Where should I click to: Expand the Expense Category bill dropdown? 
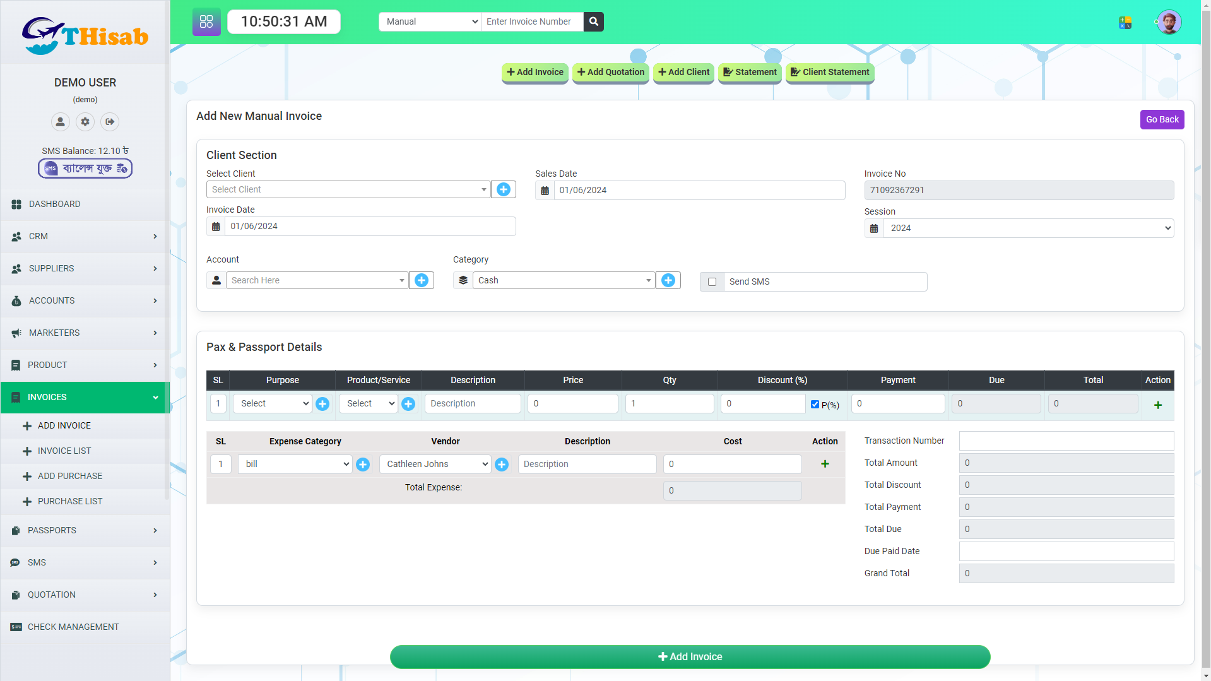pyautogui.click(x=295, y=465)
